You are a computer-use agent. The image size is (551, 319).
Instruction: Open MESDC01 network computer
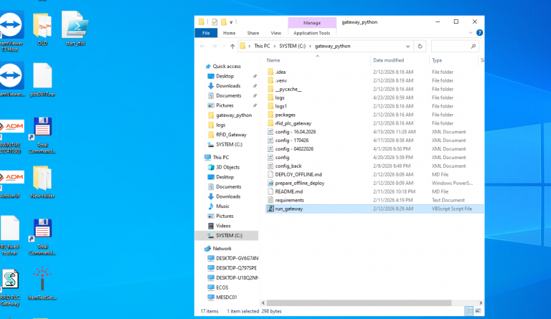pos(226,297)
